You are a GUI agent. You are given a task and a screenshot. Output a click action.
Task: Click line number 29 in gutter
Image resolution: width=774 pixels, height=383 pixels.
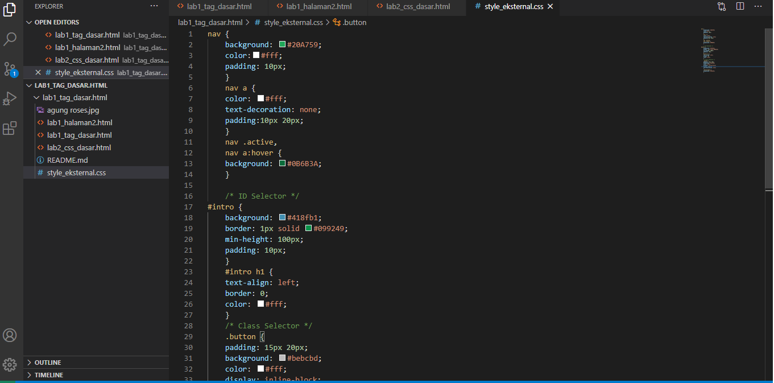[x=188, y=336]
